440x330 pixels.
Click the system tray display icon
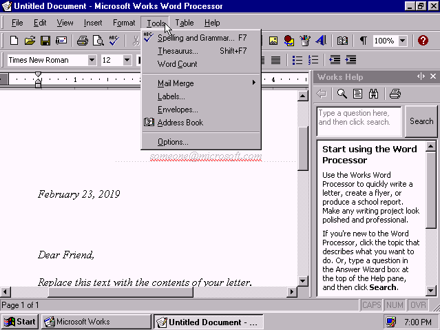(x=391, y=322)
